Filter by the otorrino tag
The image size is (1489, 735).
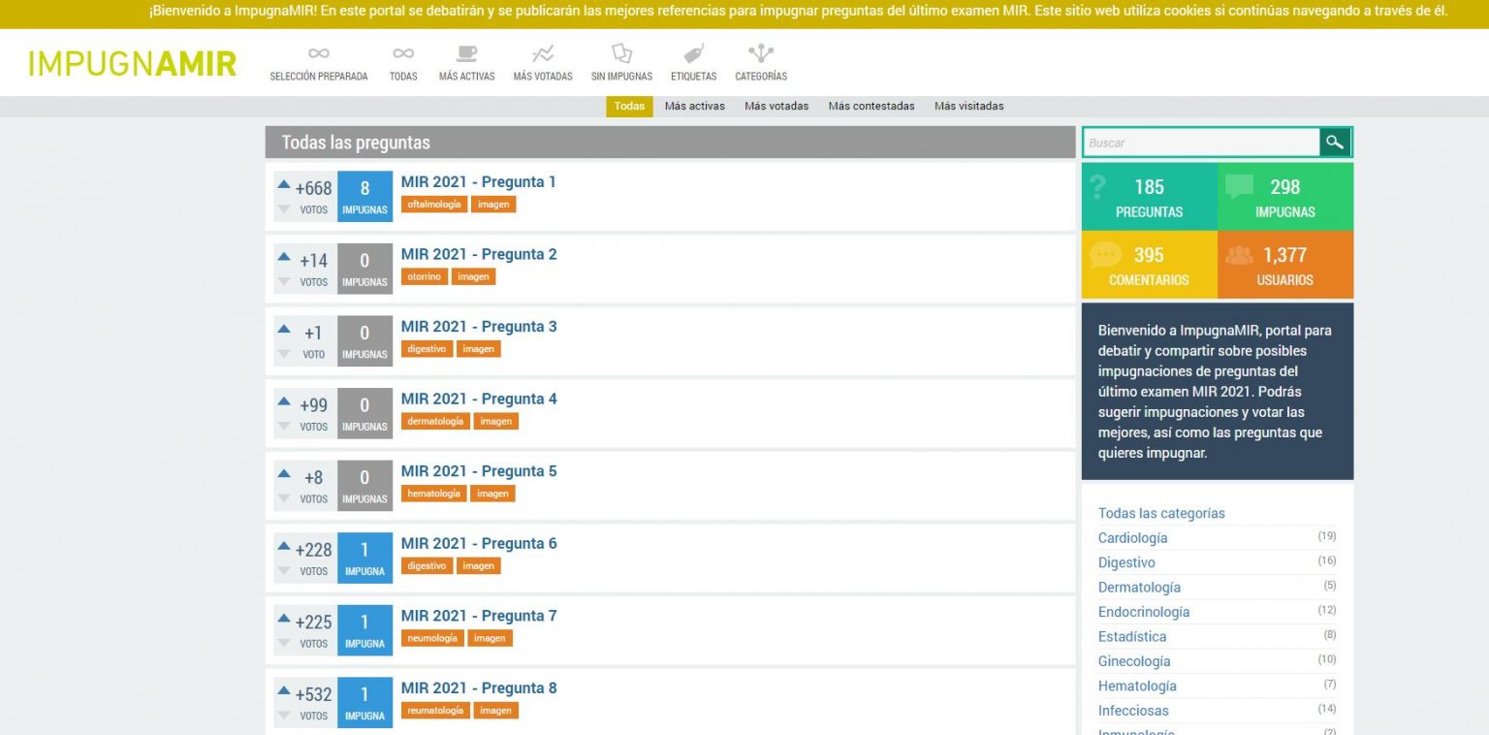point(425,276)
